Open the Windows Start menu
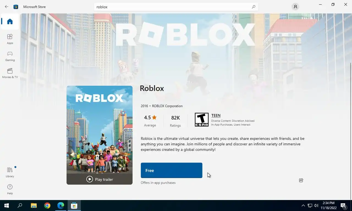This screenshot has width=352, height=211. tap(7, 206)
